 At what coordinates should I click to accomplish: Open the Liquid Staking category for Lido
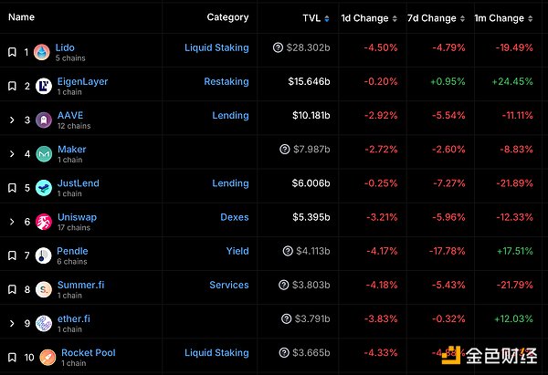click(x=216, y=47)
